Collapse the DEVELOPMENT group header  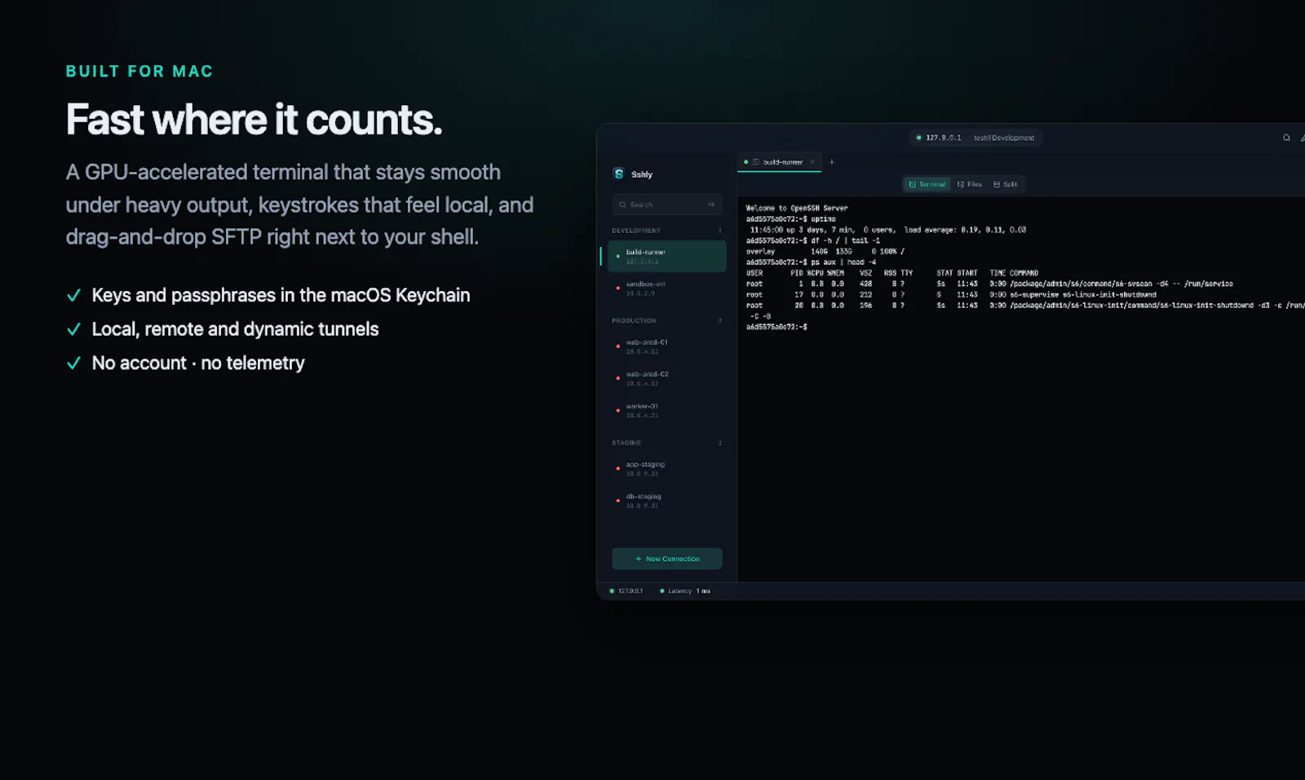(667, 231)
